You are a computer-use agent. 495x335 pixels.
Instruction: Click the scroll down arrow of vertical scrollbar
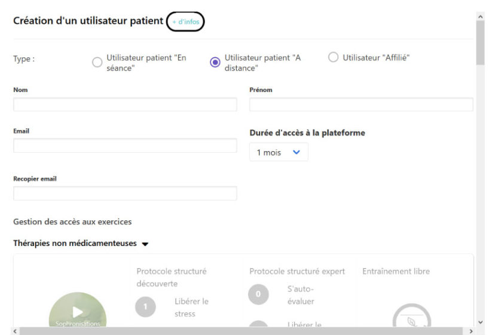[x=481, y=322]
